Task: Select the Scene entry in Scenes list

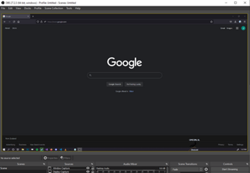Action: pyautogui.click(x=23, y=168)
